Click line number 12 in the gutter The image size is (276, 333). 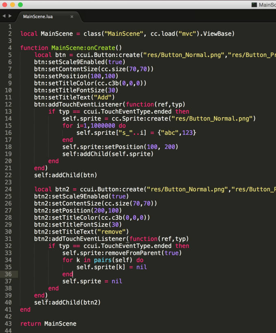point(8,105)
